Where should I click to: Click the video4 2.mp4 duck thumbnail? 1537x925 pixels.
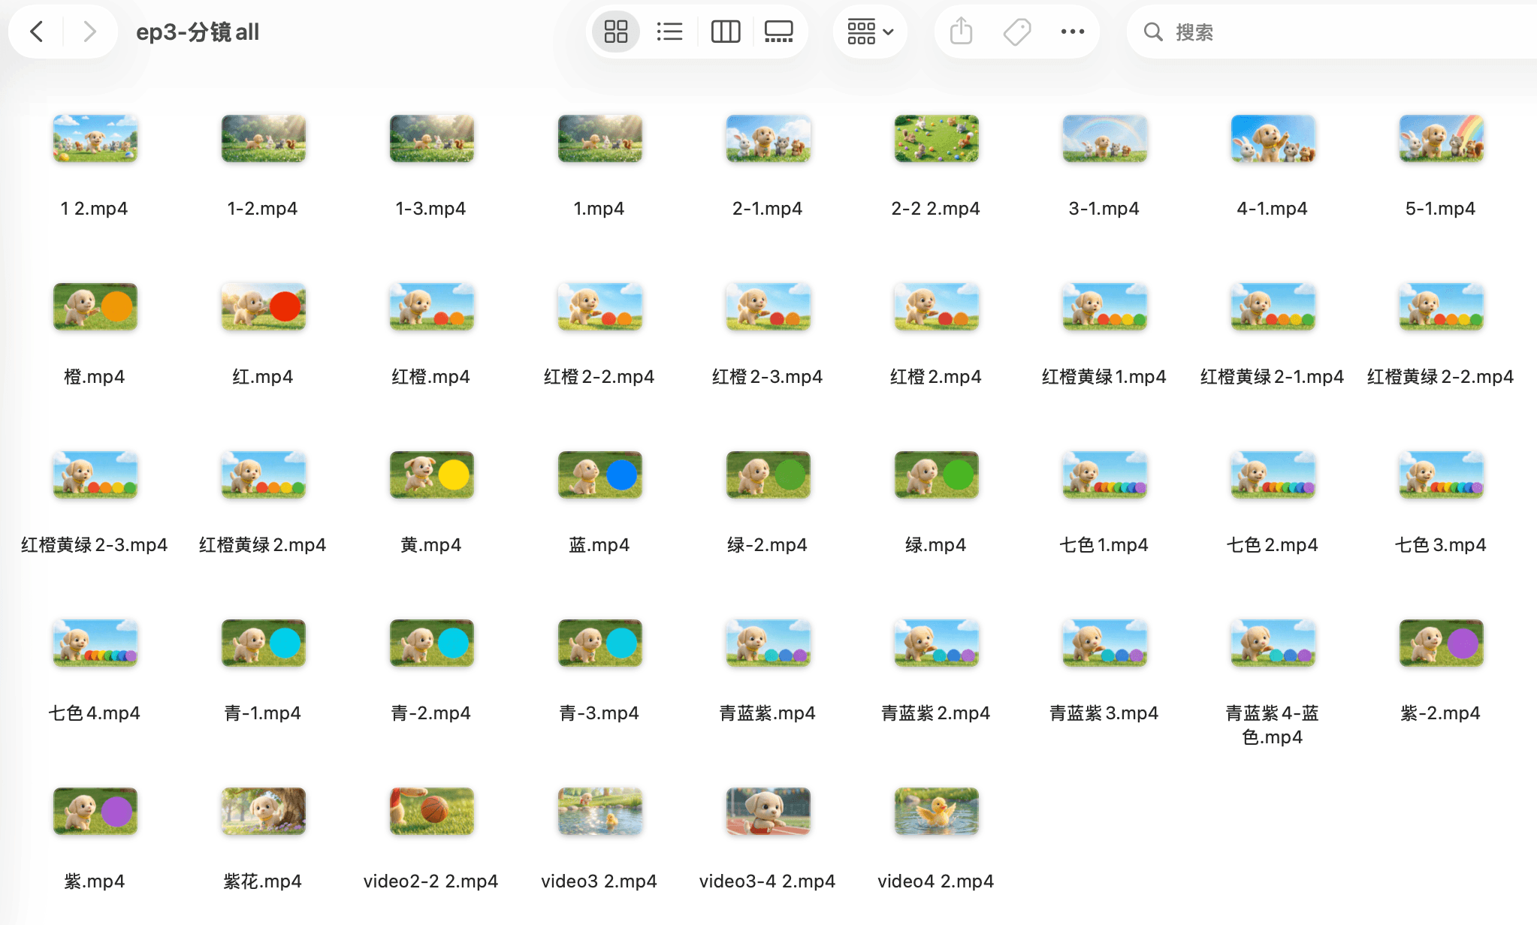pos(936,812)
